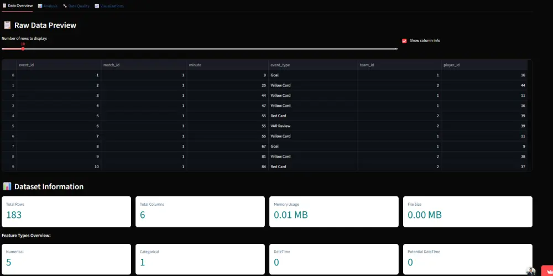Sort by event_id column header
The width and height of the screenshot is (553, 276).
[x=59, y=65]
